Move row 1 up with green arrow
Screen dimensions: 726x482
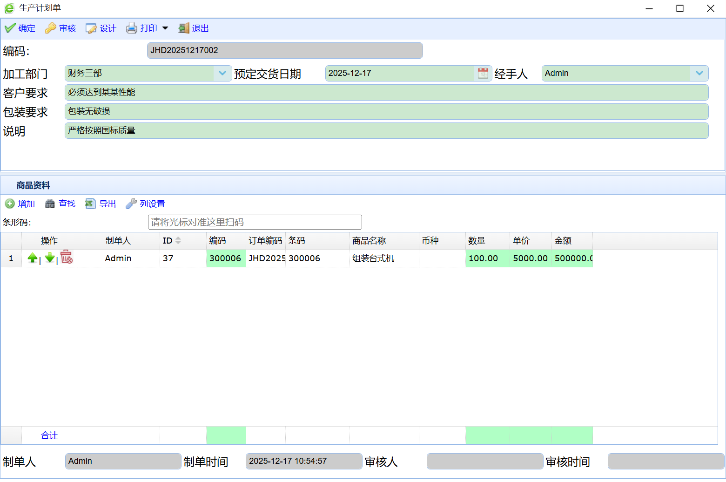tap(33, 258)
